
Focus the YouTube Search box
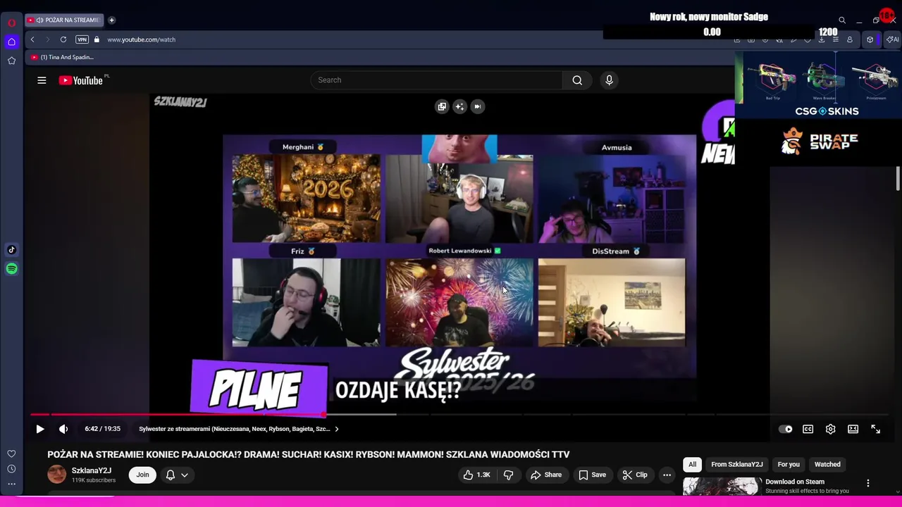(436, 80)
